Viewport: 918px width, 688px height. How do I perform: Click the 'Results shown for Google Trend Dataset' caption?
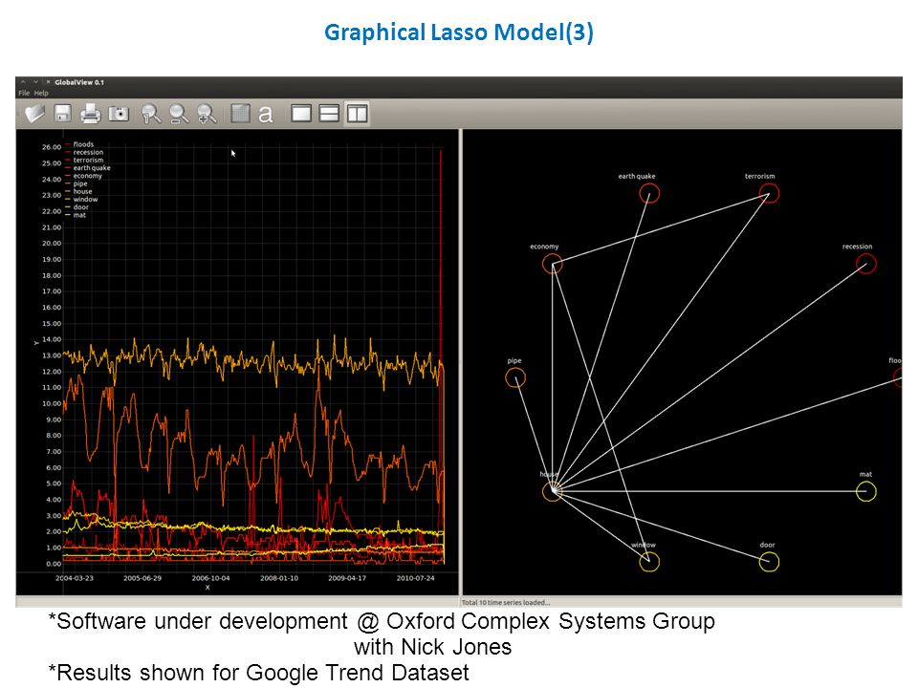(x=258, y=673)
